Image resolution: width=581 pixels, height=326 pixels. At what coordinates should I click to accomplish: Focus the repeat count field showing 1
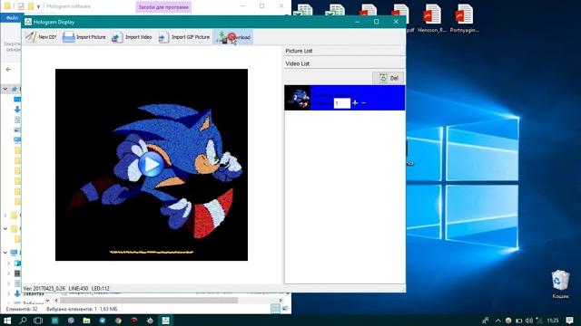click(341, 103)
